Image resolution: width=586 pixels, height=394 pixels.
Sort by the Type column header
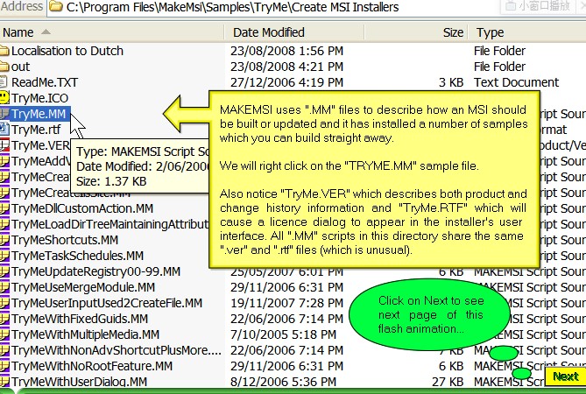tap(527, 32)
